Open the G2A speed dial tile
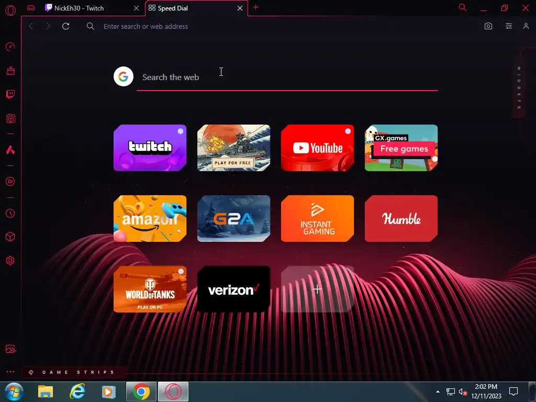Screen dimensions: 536x402 (234, 218)
